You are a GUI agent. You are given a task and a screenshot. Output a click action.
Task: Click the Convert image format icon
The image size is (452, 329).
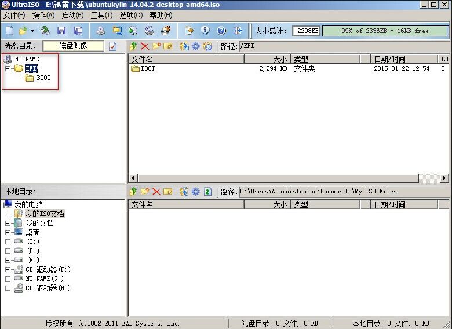133,31
